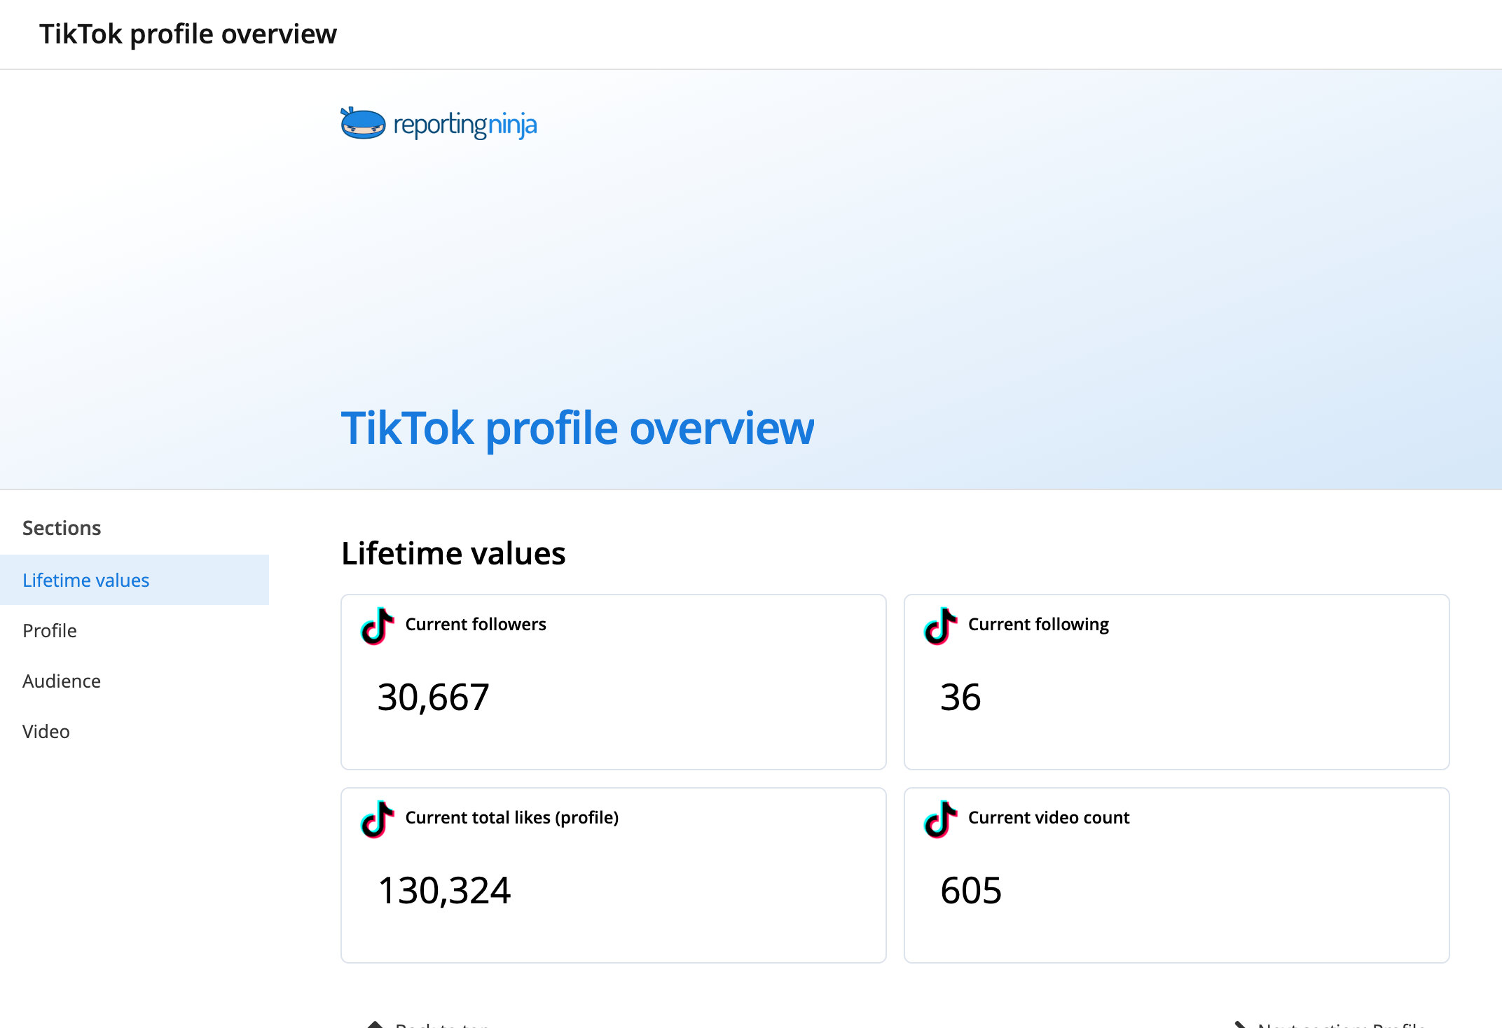Image resolution: width=1502 pixels, height=1028 pixels.
Task: Click the Reporting Ninja logo
Action: (x=439, y=124)
